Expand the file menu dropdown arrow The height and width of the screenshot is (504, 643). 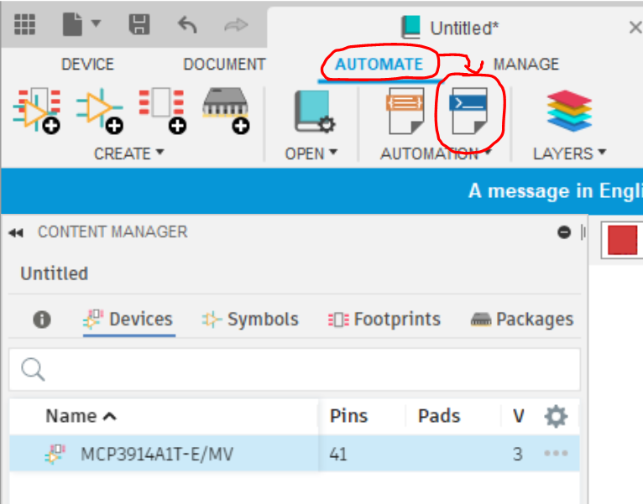96,23
